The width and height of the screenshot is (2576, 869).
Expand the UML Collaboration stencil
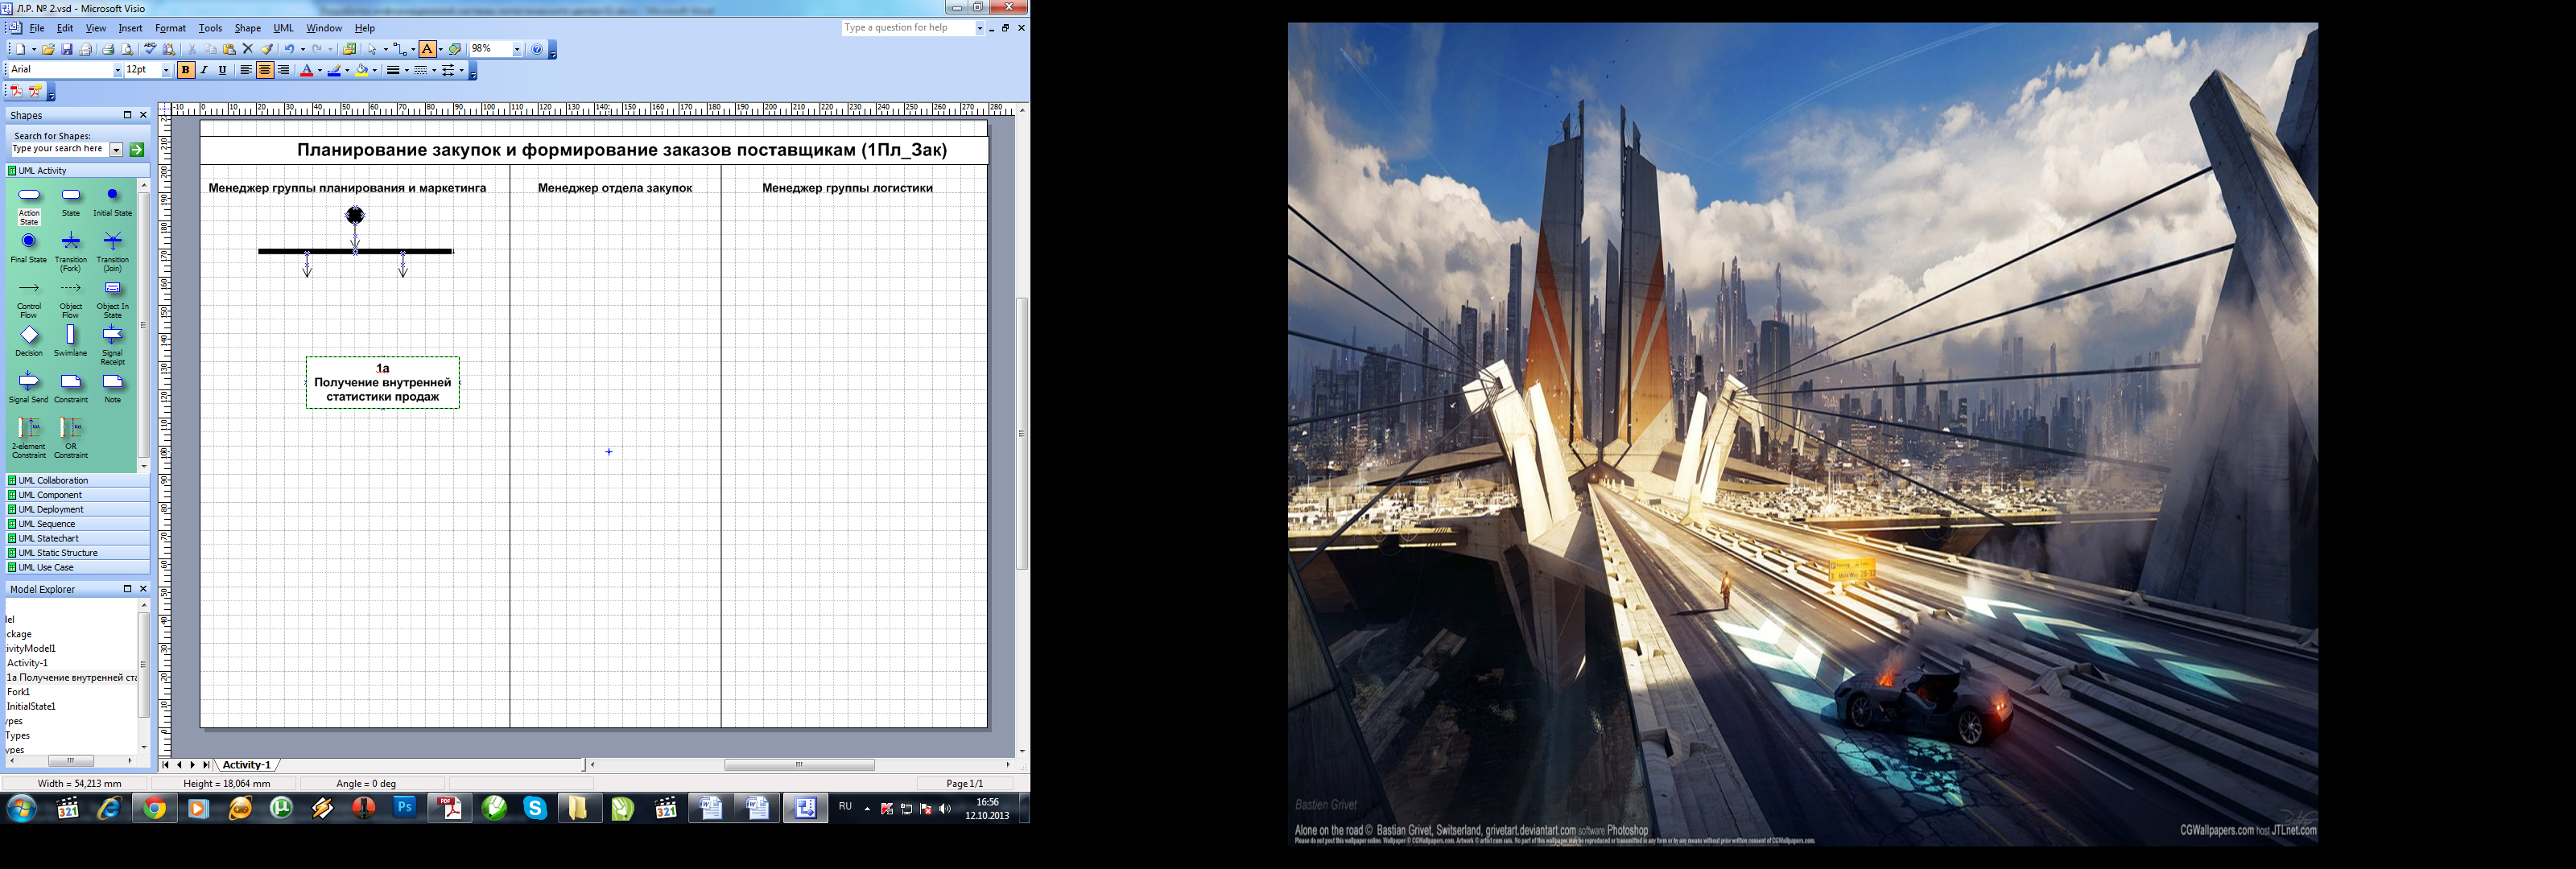[78, 480]
